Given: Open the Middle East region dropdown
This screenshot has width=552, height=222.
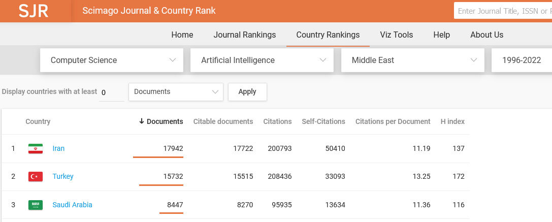Looking at the screenshot, I should (412, 60).
